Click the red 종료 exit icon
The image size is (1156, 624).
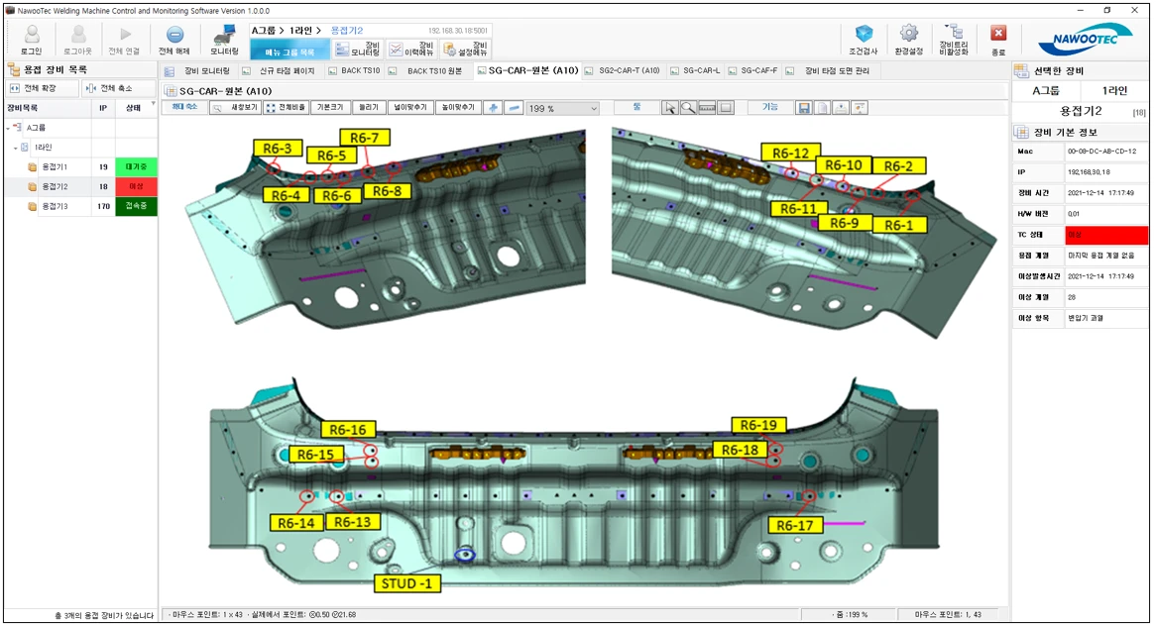pos(998,34)
